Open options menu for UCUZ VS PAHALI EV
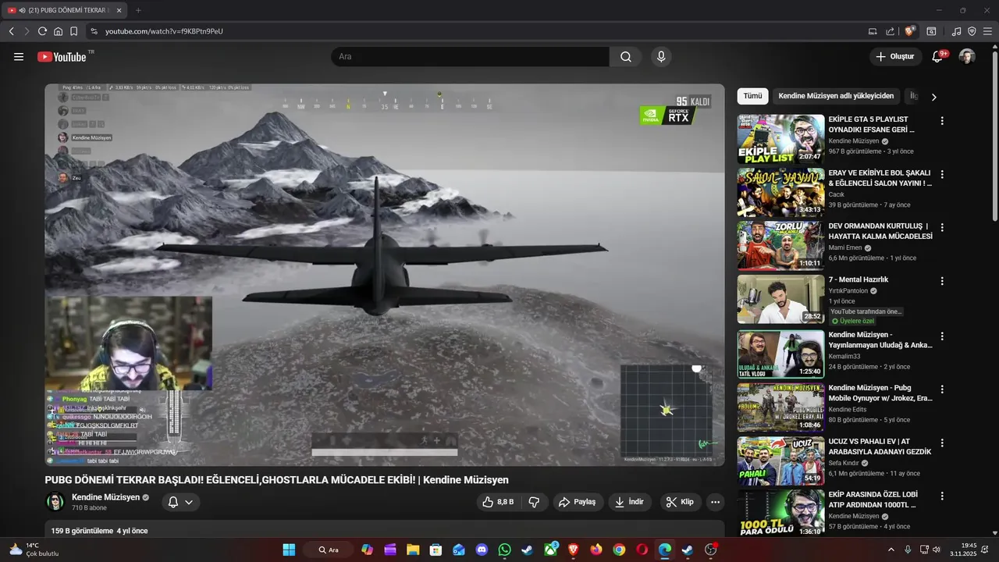Viewport: 999px width, 562px height. (x=942, y=443)
